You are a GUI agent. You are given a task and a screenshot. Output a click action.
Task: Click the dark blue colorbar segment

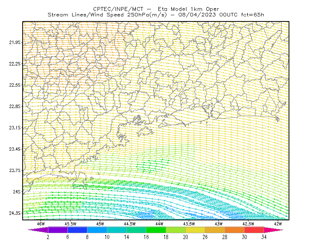click(x=77, y=230)
